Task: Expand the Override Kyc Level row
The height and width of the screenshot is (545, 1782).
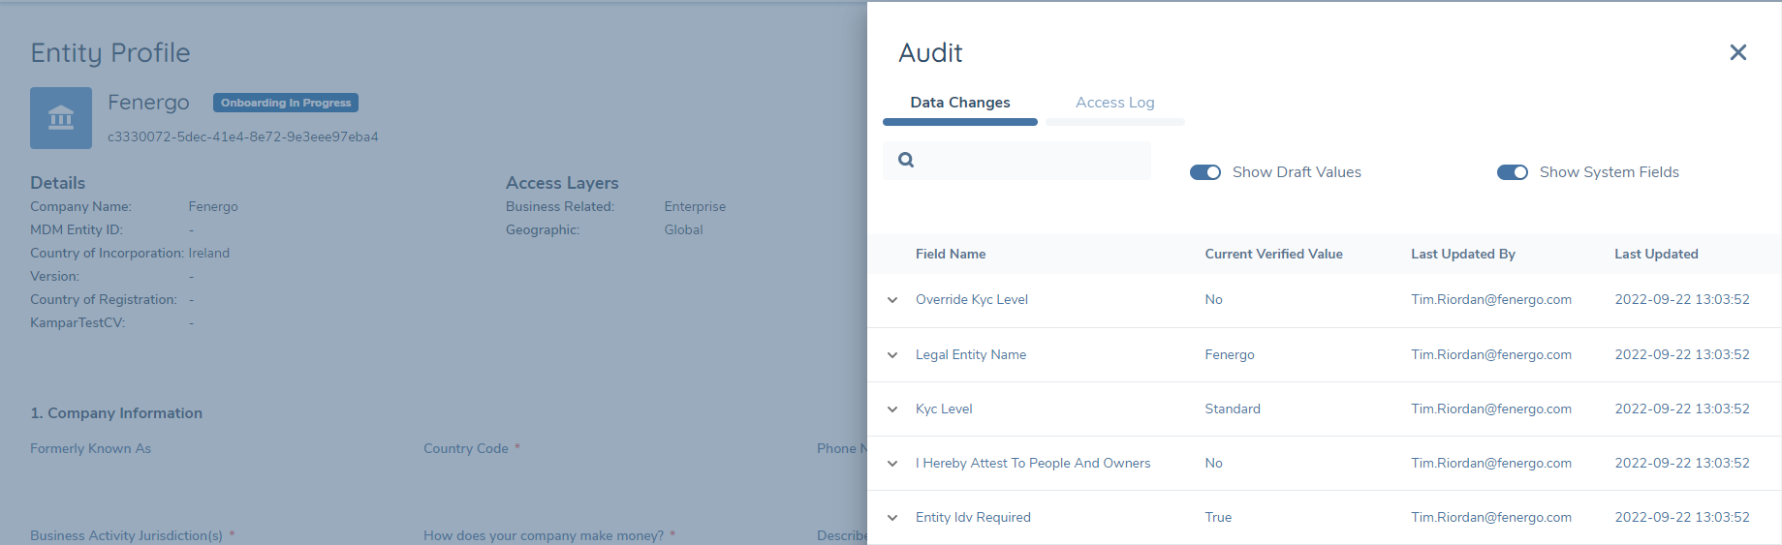Action: coord(892,300)
